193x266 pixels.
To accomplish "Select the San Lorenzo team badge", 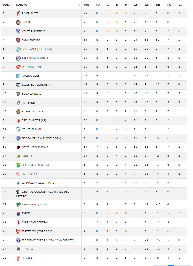I will pos(18,40).
